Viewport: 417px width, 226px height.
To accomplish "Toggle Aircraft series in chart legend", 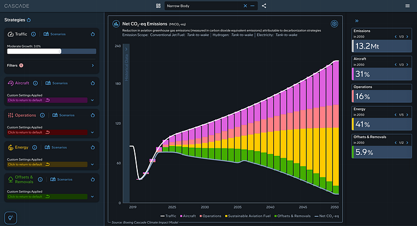I will [188, 216].
